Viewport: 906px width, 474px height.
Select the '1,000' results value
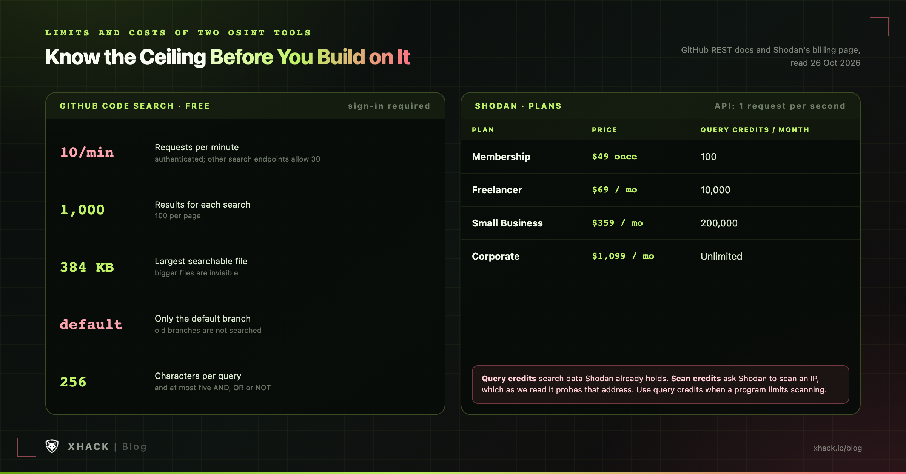82,210
